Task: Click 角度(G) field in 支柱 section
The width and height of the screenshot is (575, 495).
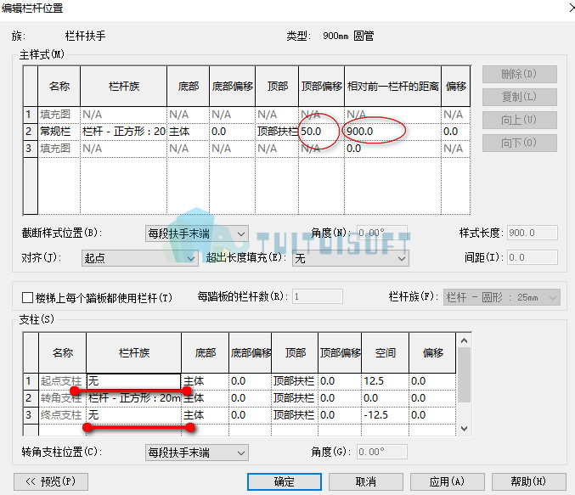Action: coord(381,452)
